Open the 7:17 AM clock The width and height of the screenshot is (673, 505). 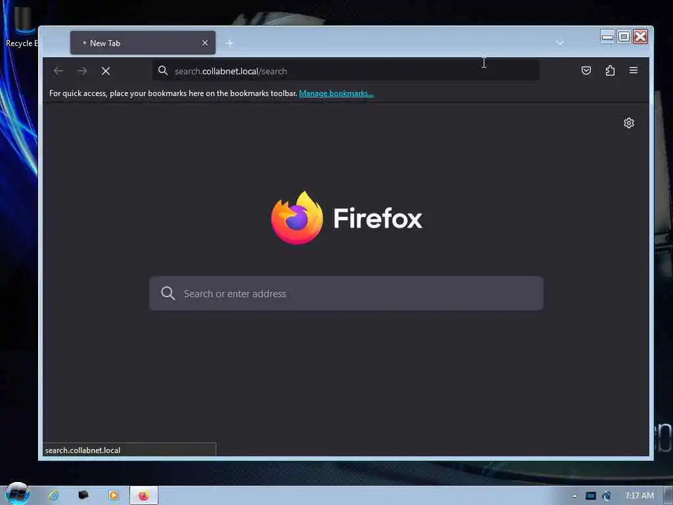(x=639, y=496)
